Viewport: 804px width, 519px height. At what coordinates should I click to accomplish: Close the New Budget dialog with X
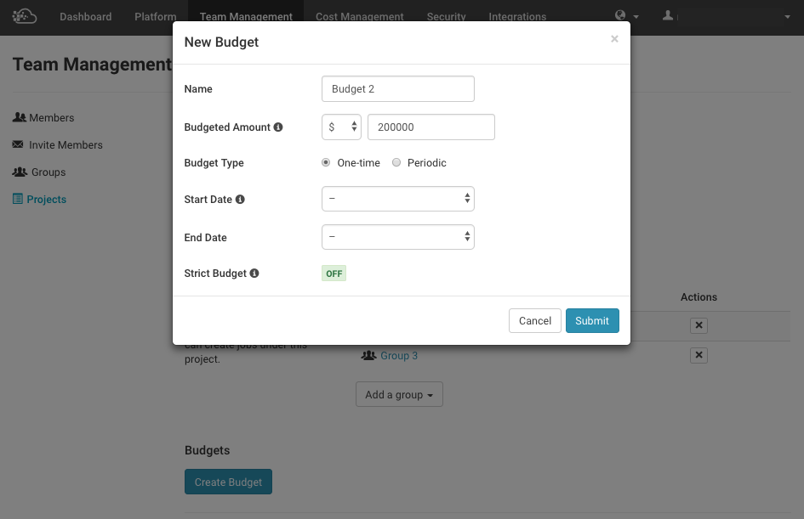pos(614,39)
